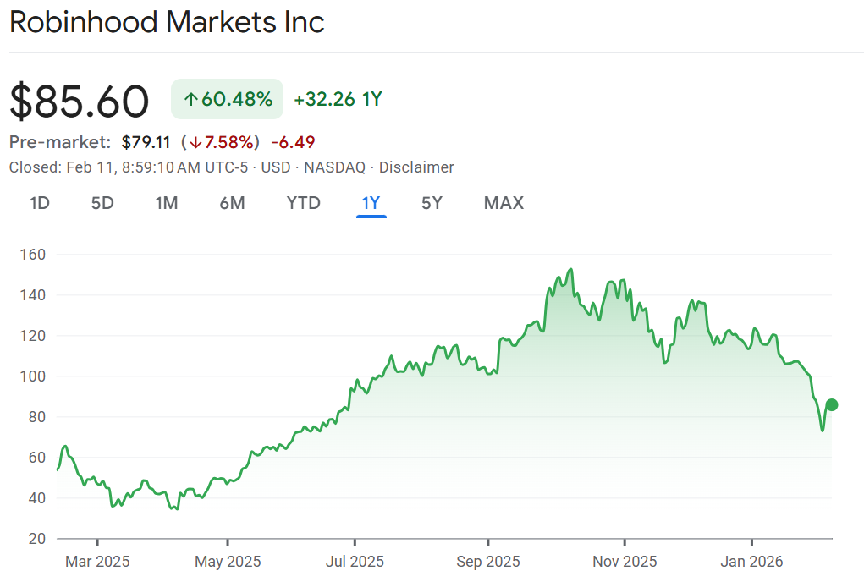This screenshot has width=864, height=582.
Task: Click the green up arrow in percentage badge
Action: coord(191,100)
